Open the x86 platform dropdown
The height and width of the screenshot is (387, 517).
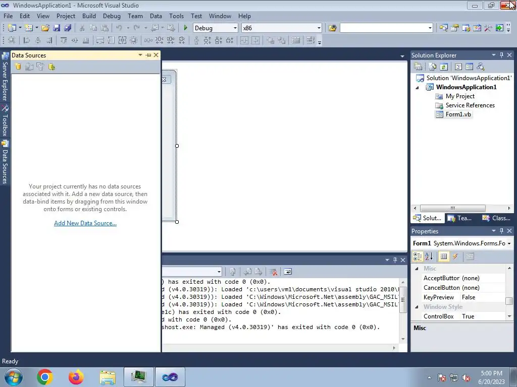(319, 28)
